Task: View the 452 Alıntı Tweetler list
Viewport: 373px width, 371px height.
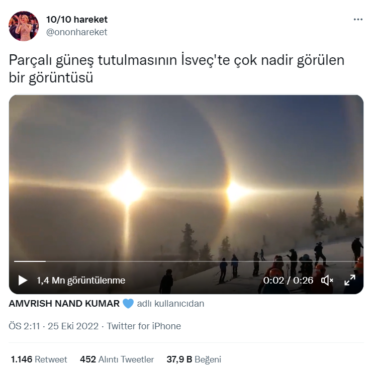Action: 117,359
